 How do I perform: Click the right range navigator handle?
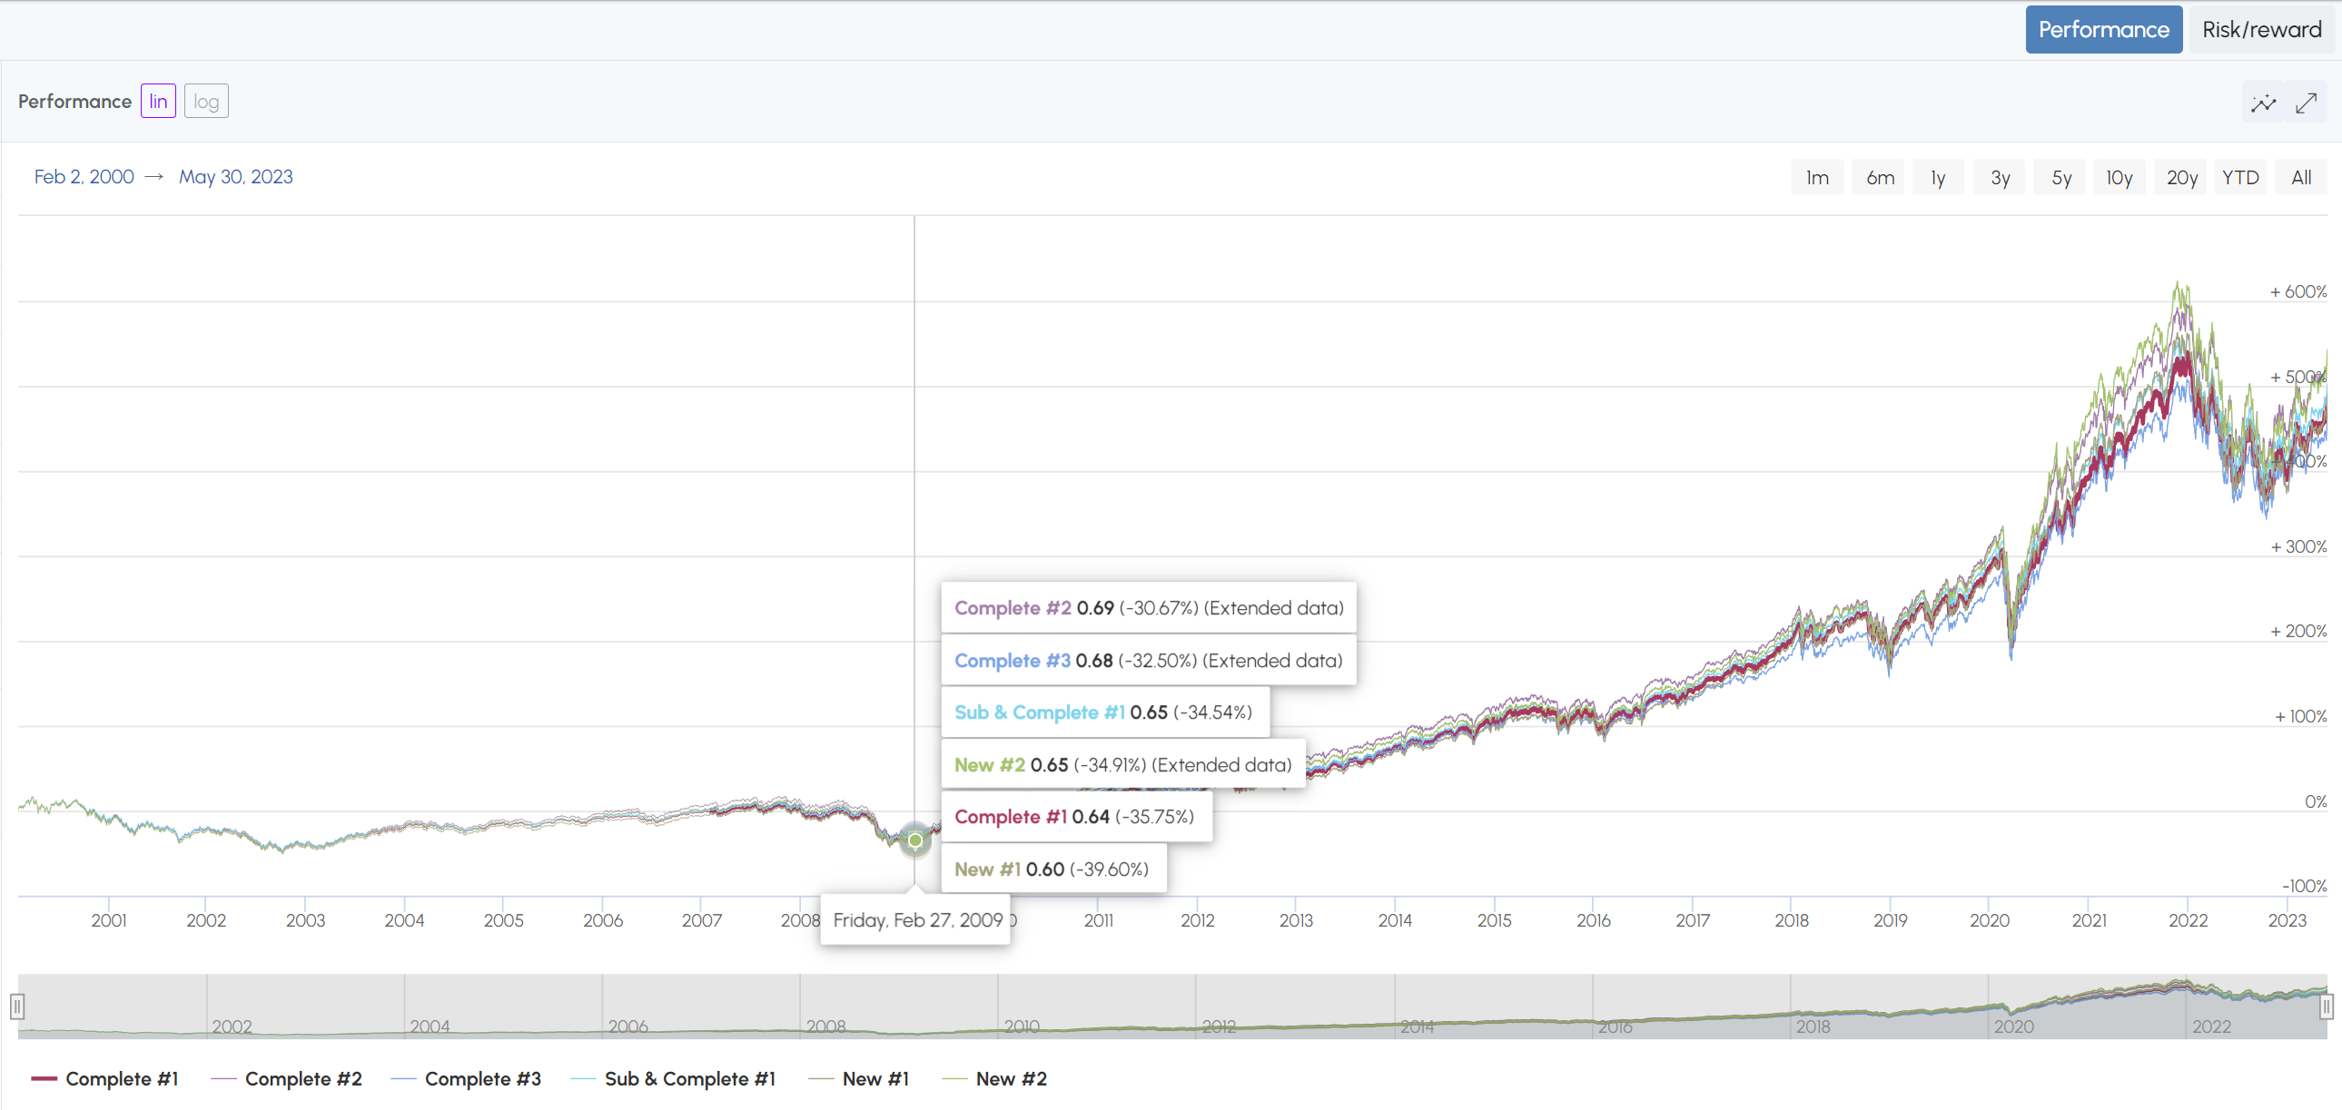pyautogui.click(x=2326, y=1007)
